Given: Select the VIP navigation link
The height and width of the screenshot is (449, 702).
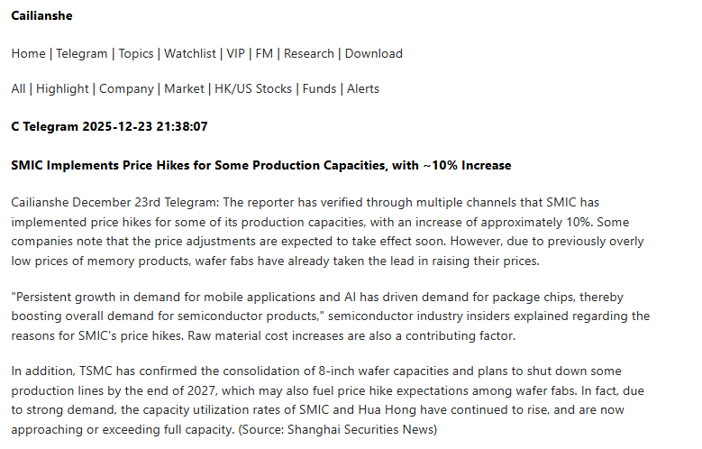Looking at the screenshot, I should (235, 53).
